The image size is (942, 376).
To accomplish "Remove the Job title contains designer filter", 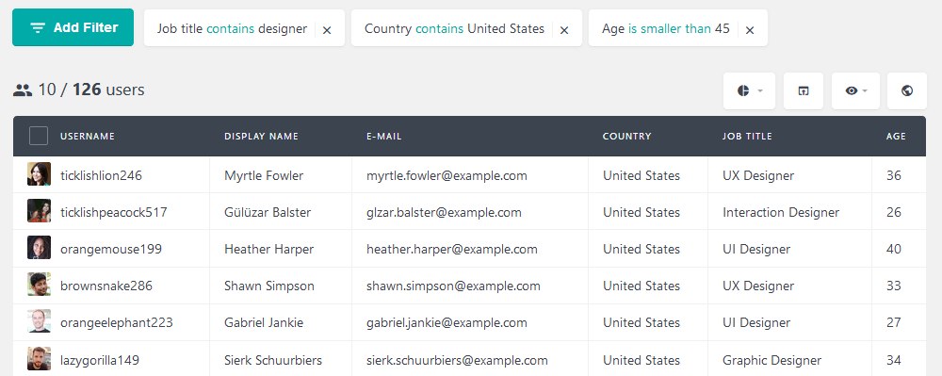I will [327, 30].
